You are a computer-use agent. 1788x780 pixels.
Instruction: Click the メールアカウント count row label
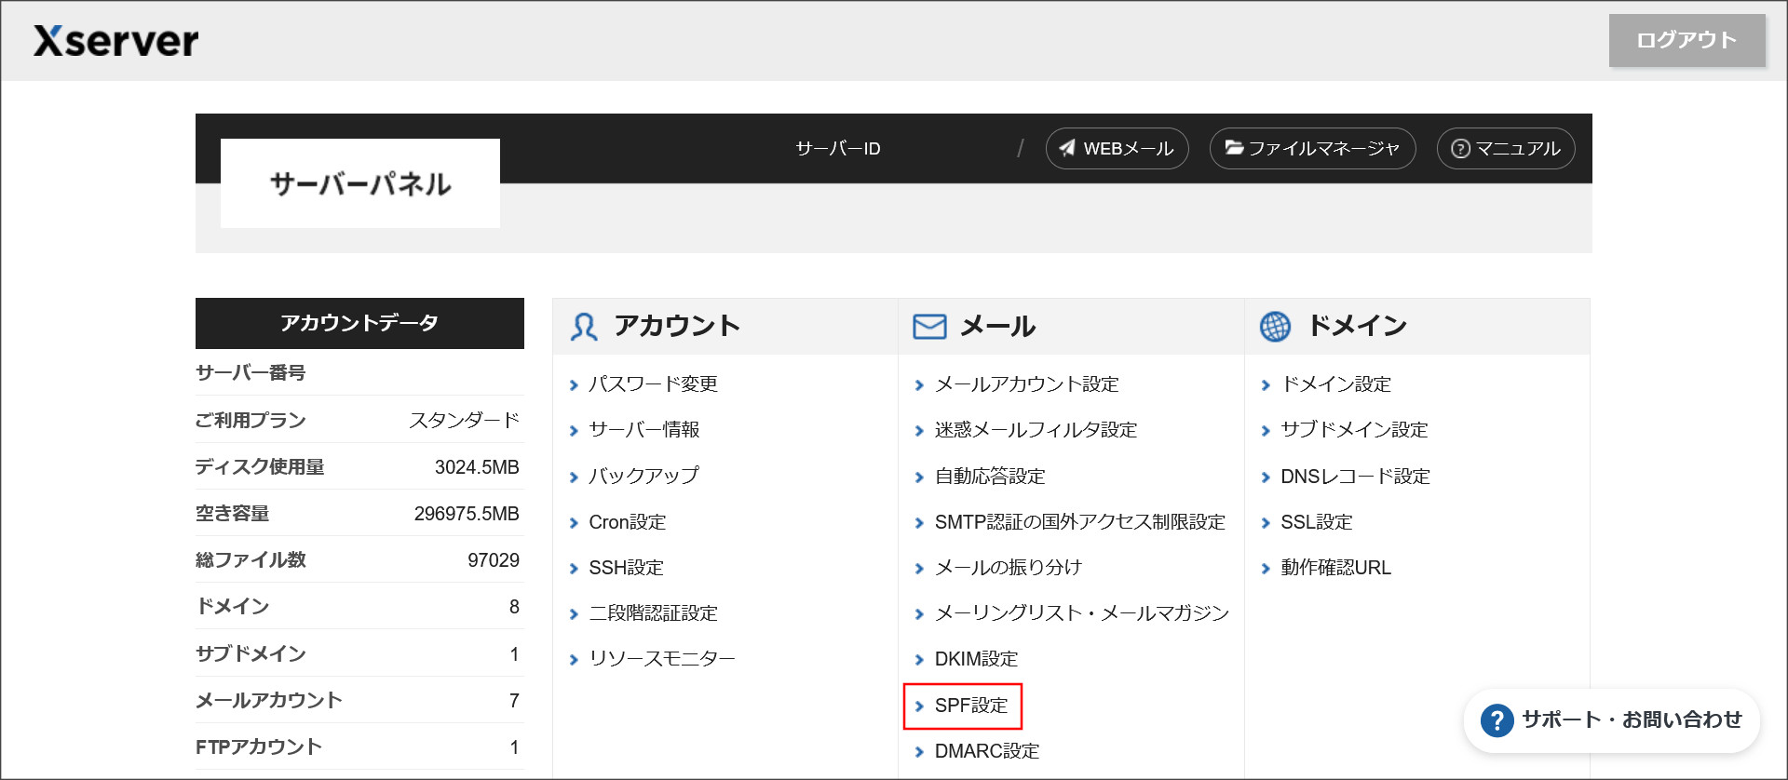(269, 701)
